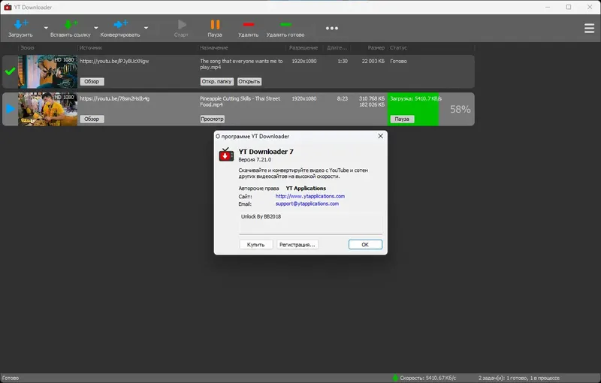Viewport: 601px width, 383px height.
Task: Open the http://www.ytapplications.com link
Action: 310,196
